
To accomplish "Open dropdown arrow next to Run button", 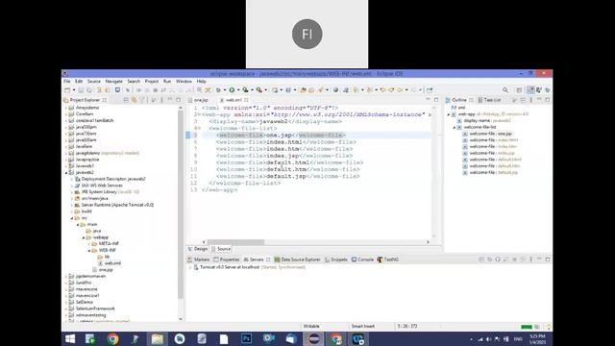I will [x=238, y=90].
